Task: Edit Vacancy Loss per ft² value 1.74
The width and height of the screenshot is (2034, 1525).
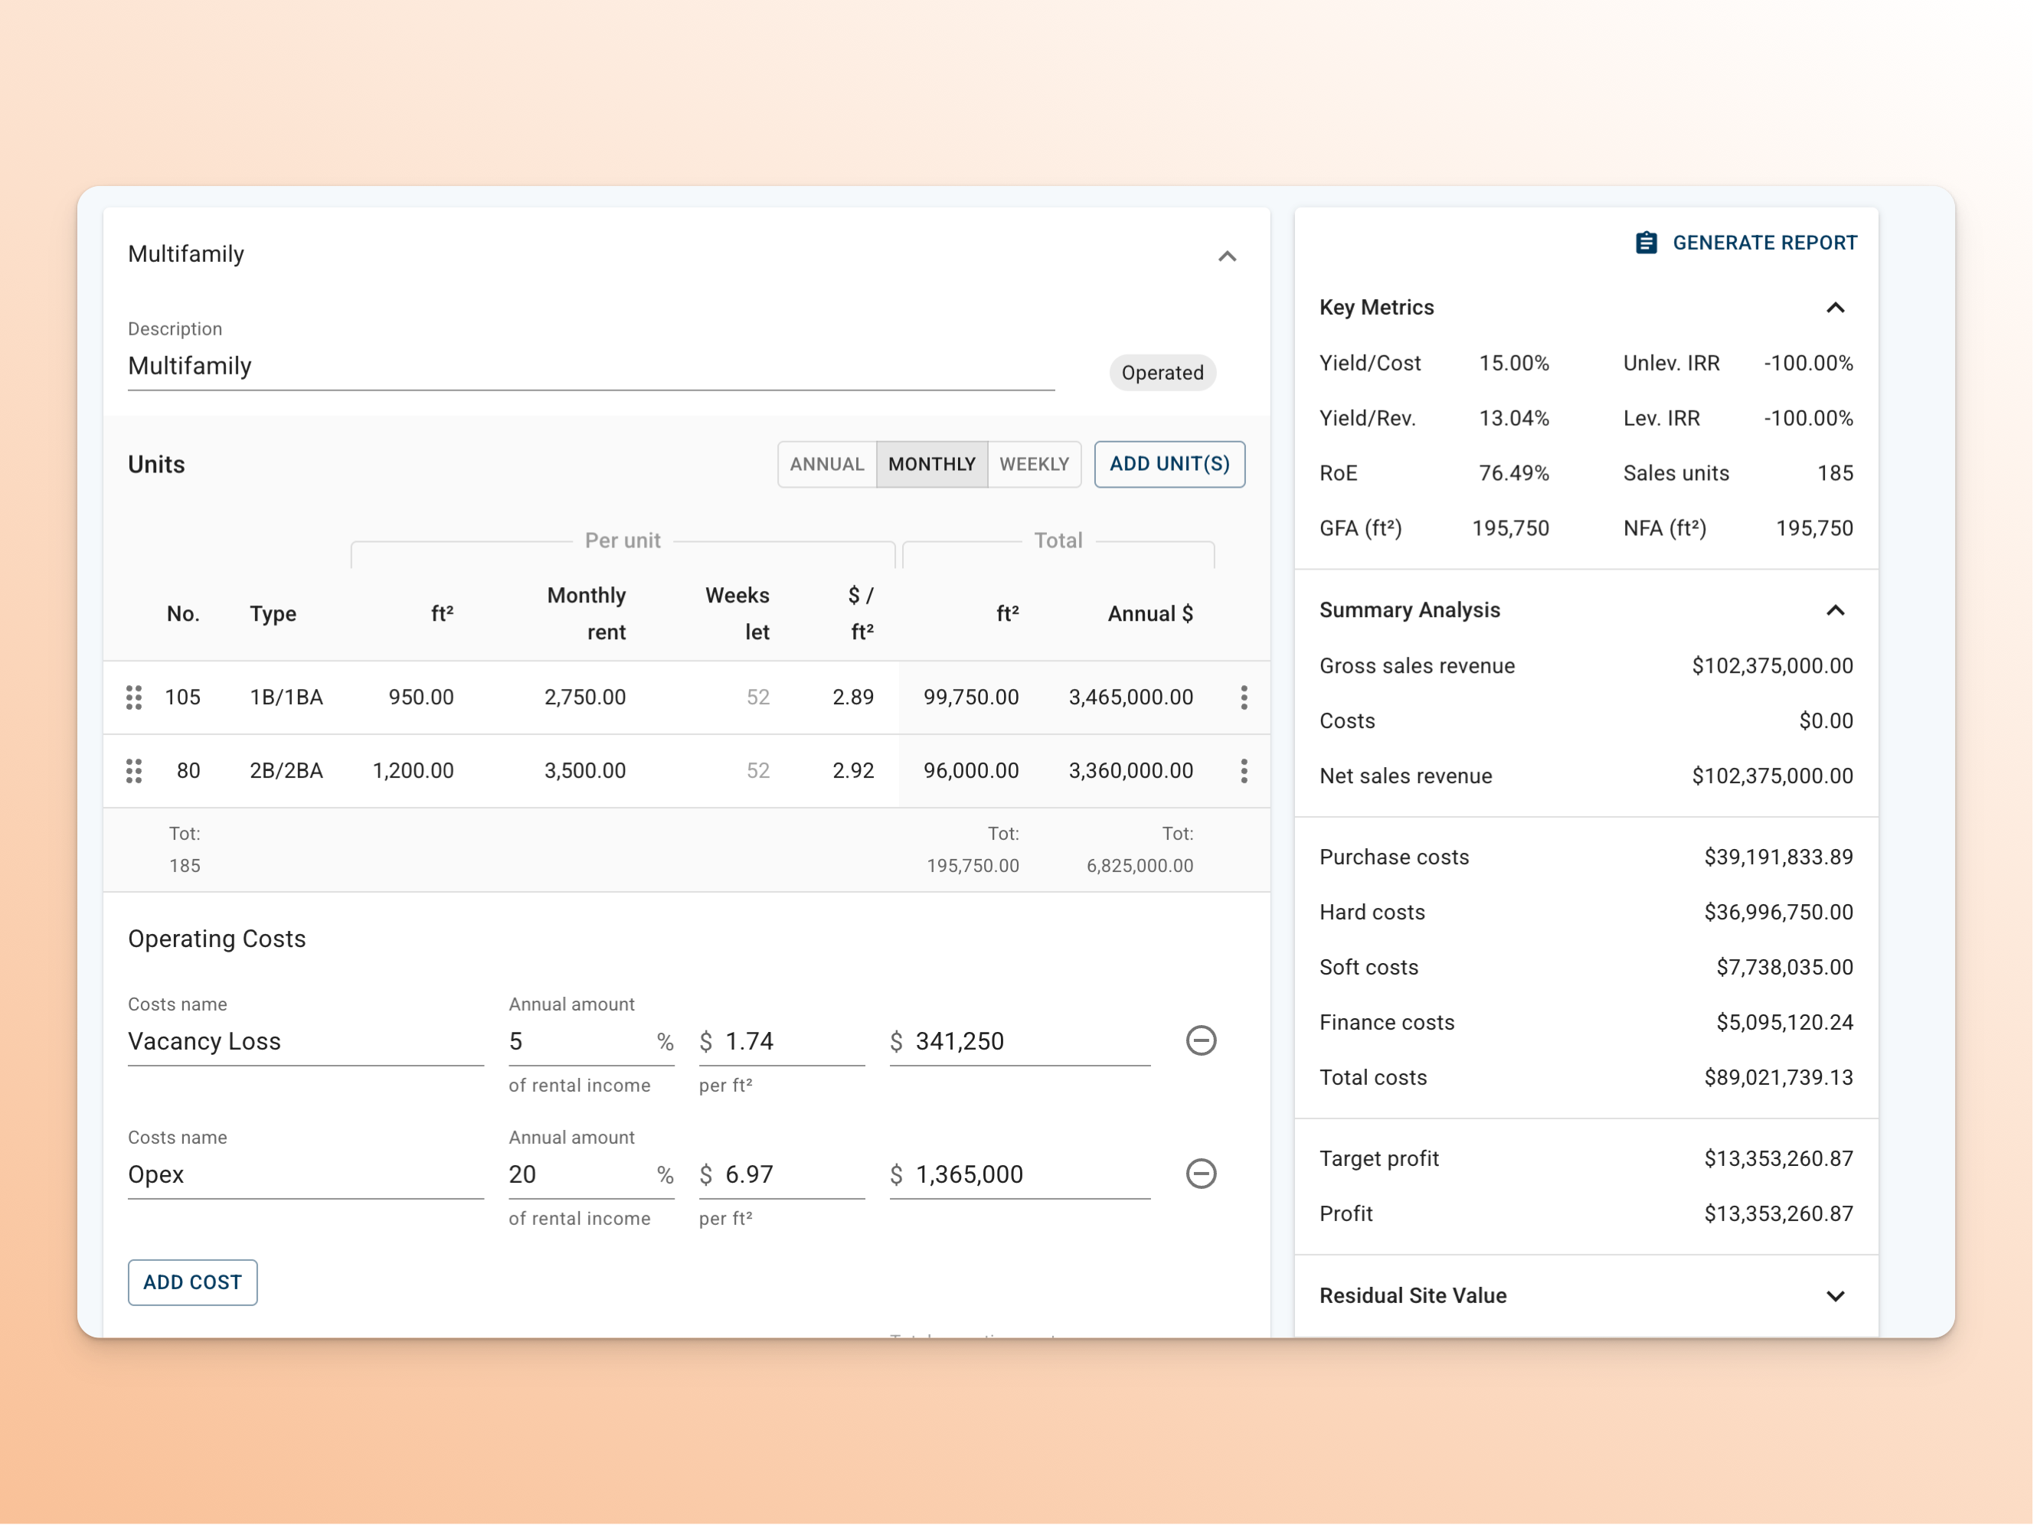Action: coord(782,1041)
